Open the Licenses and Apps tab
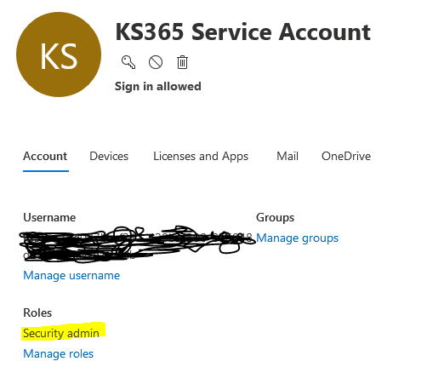Image resolution: width=427 pixels, height=390 pixels. tap(201, 157)
